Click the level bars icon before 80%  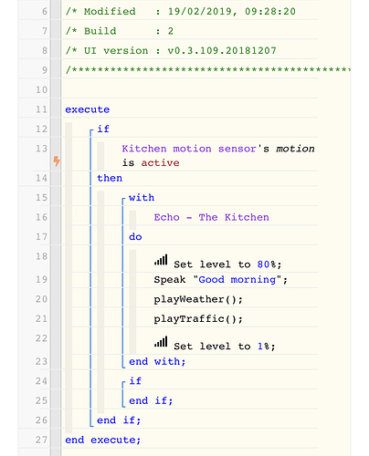161,260
